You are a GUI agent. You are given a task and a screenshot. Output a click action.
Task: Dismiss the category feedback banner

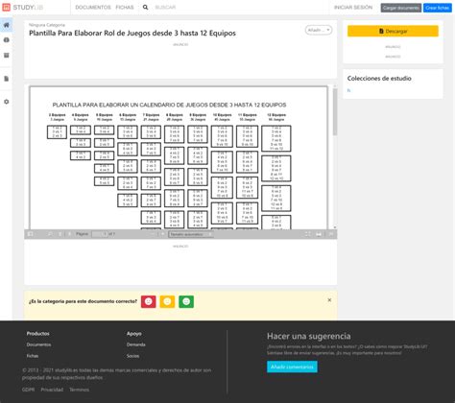point(329,300)
